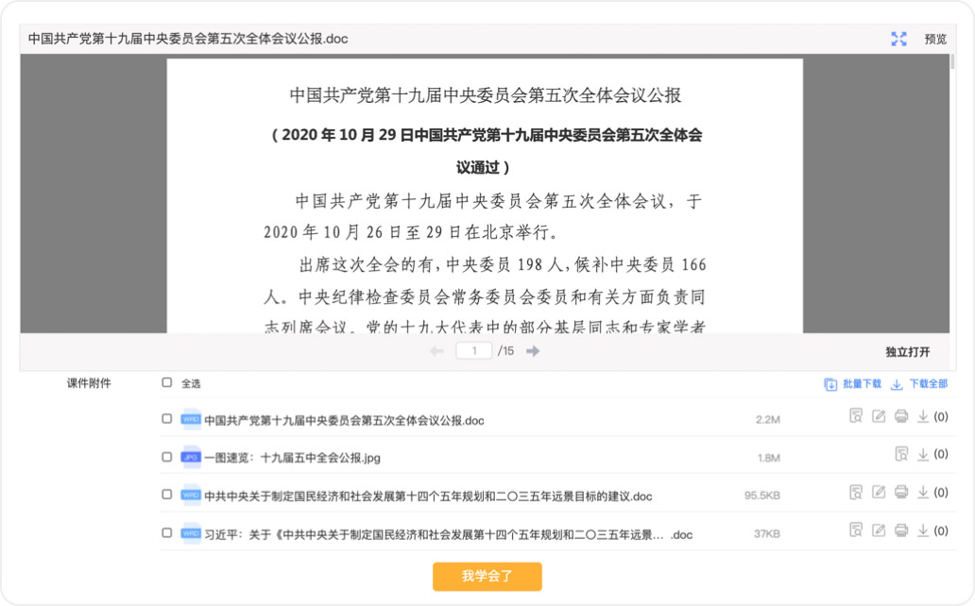Go to the next document page
Image resolution: width=975 pixels, height=606 pixels.
pos(533,351)
